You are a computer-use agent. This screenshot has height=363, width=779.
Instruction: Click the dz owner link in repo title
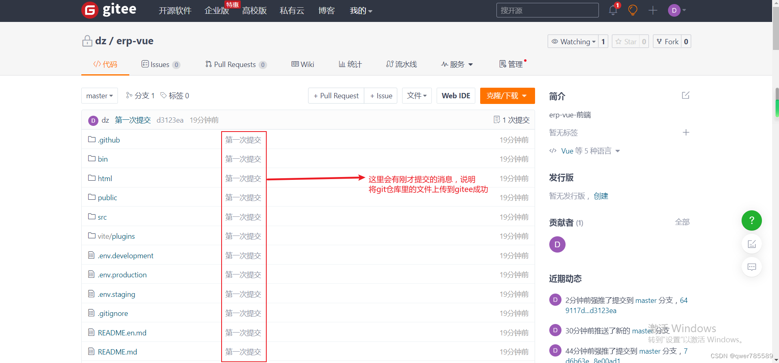(101, 41)
